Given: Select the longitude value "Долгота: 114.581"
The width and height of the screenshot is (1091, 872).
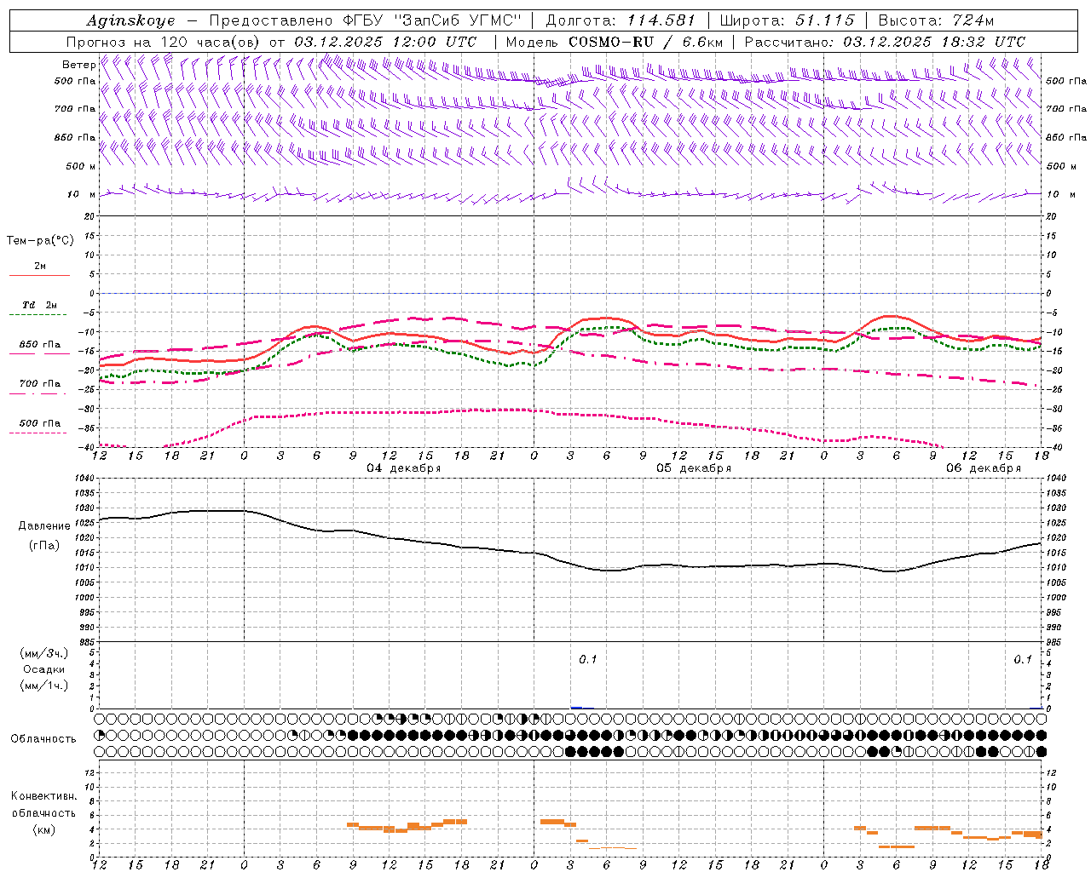Looking at the screenshot, I should click(x=620, y=20).
